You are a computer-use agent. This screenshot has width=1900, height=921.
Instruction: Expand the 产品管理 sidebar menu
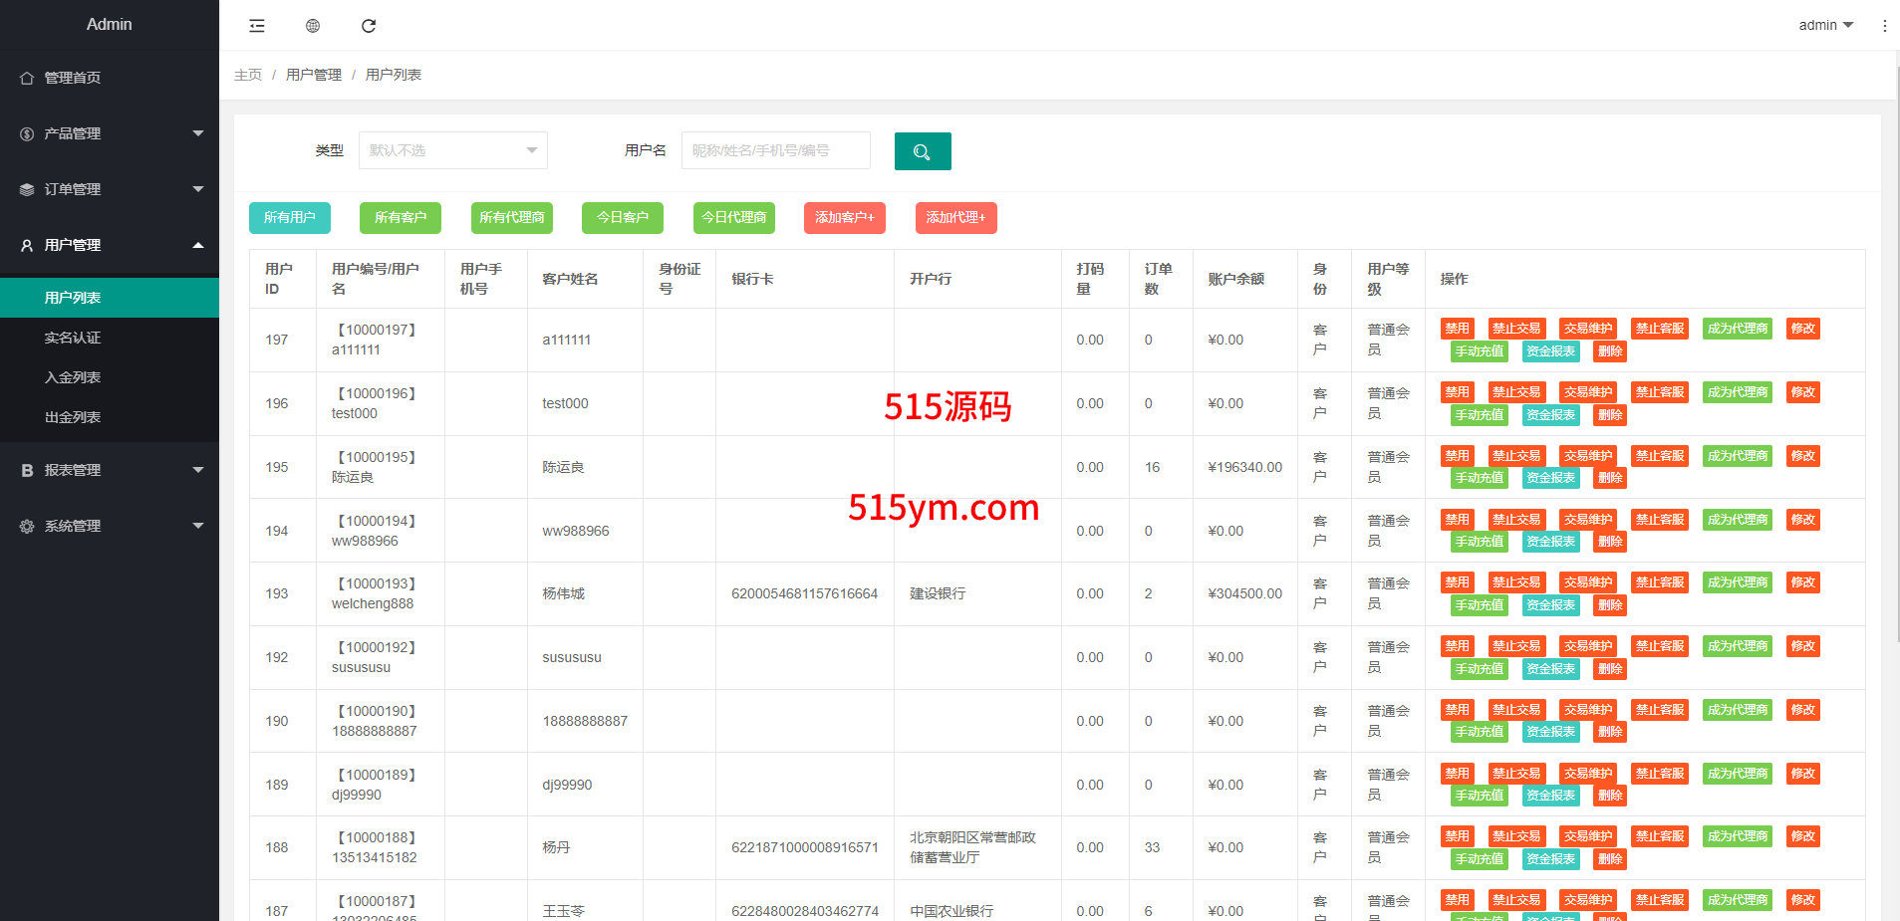[110, 133]
